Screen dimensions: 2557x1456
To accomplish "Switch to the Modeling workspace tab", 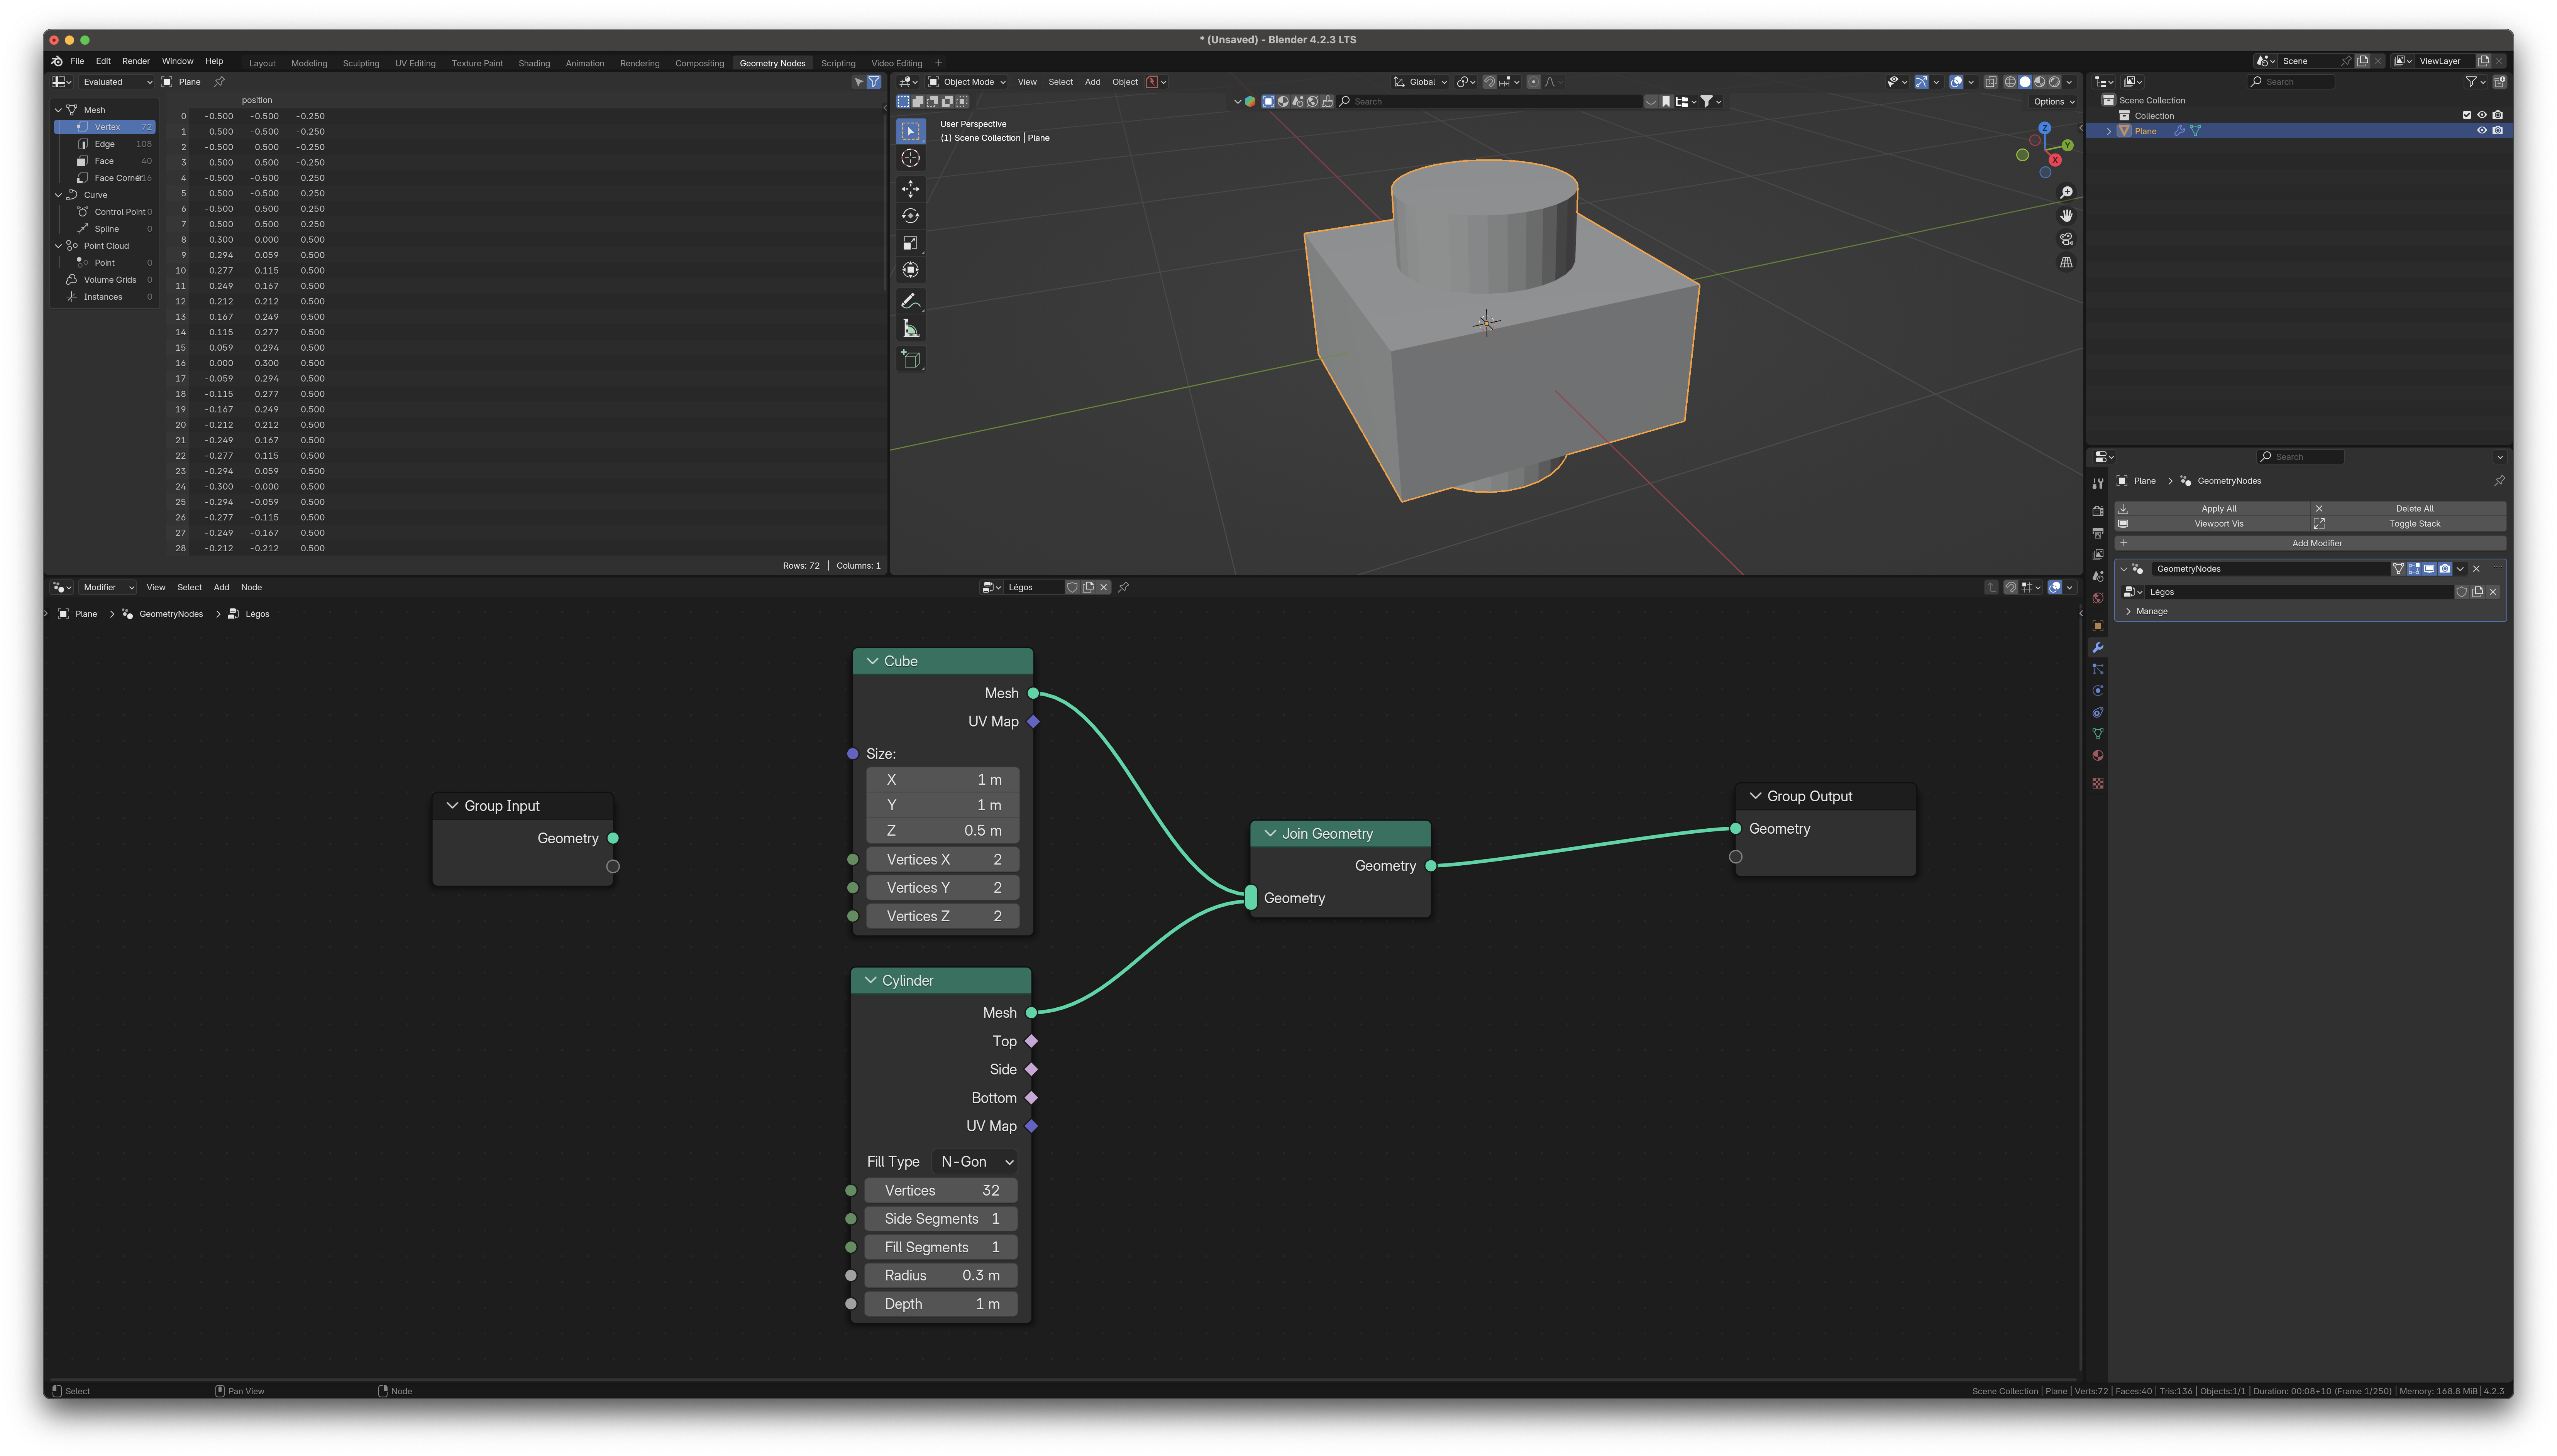I will (x=309, y=63).
